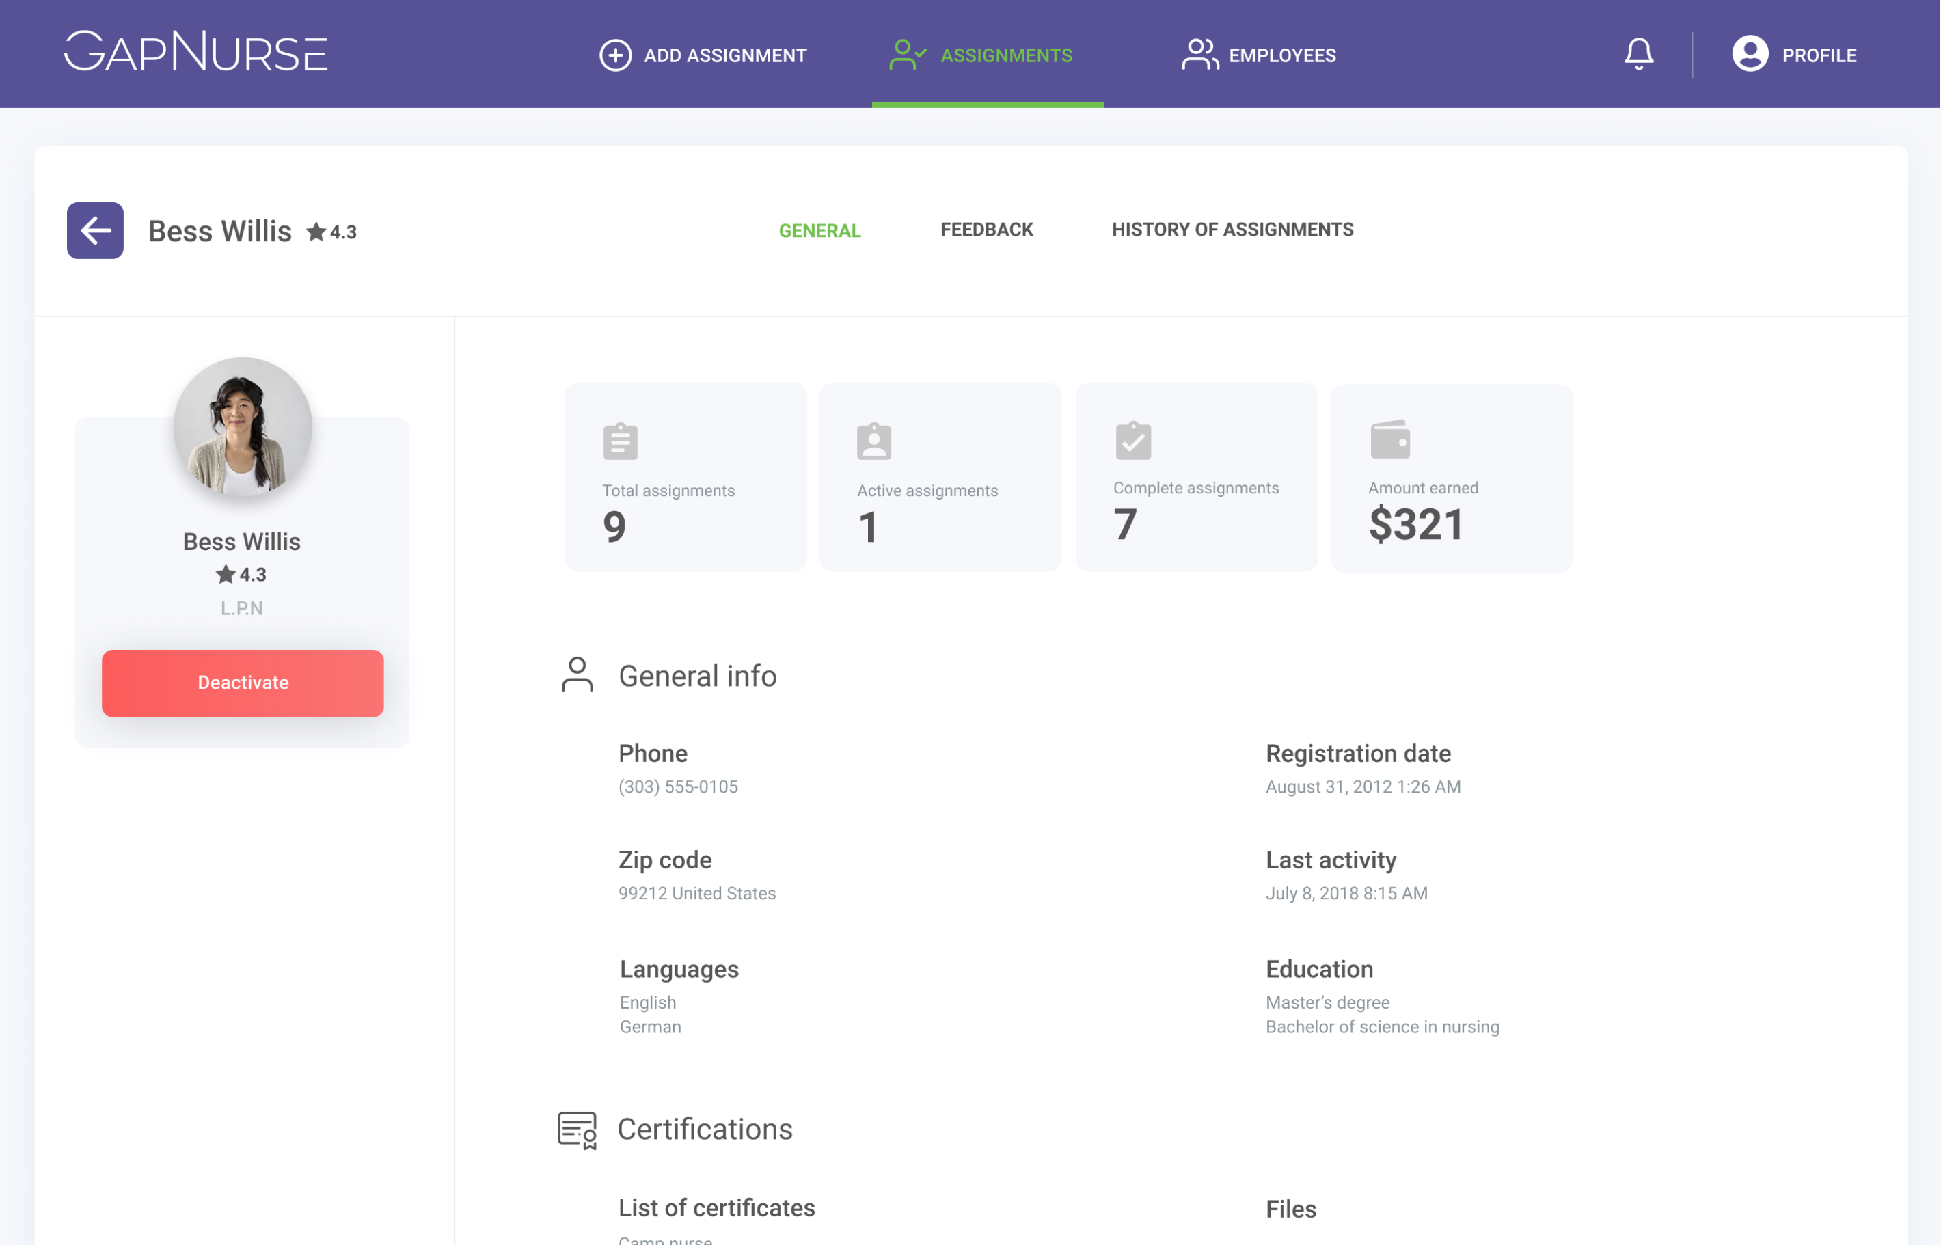This screenshot has width=1941, height=1245.
Task: Click the Total assignments clipboard icon
Action: pyautogui.click(x=620, y=441)
